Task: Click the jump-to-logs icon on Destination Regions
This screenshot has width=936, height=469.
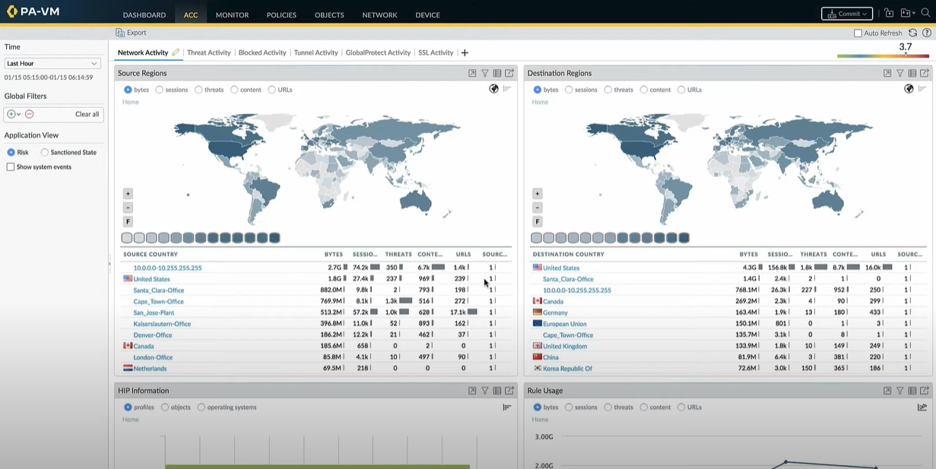Action: pos(924,73)
